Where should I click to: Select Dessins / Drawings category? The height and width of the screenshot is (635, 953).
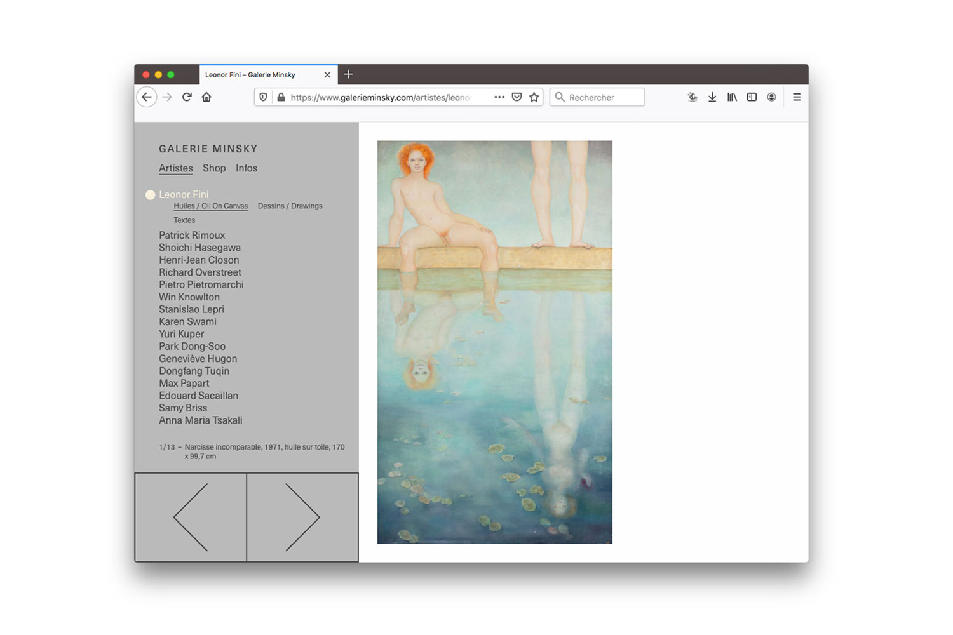click(290, 206)
